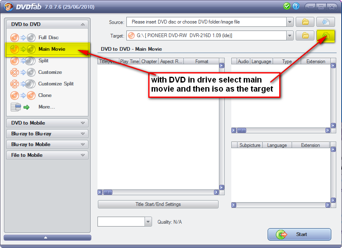
Task: Click the audio list scroll up arrow
Action: click(333, 65)
